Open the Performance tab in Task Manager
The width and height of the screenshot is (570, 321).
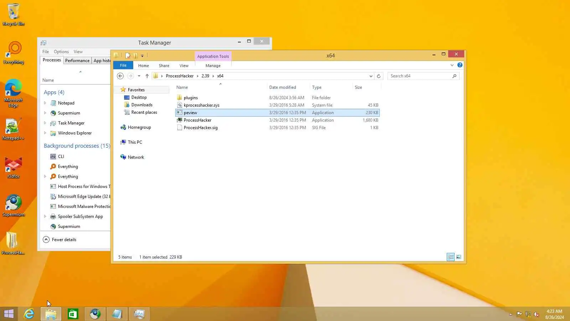[x=77, y=61]
